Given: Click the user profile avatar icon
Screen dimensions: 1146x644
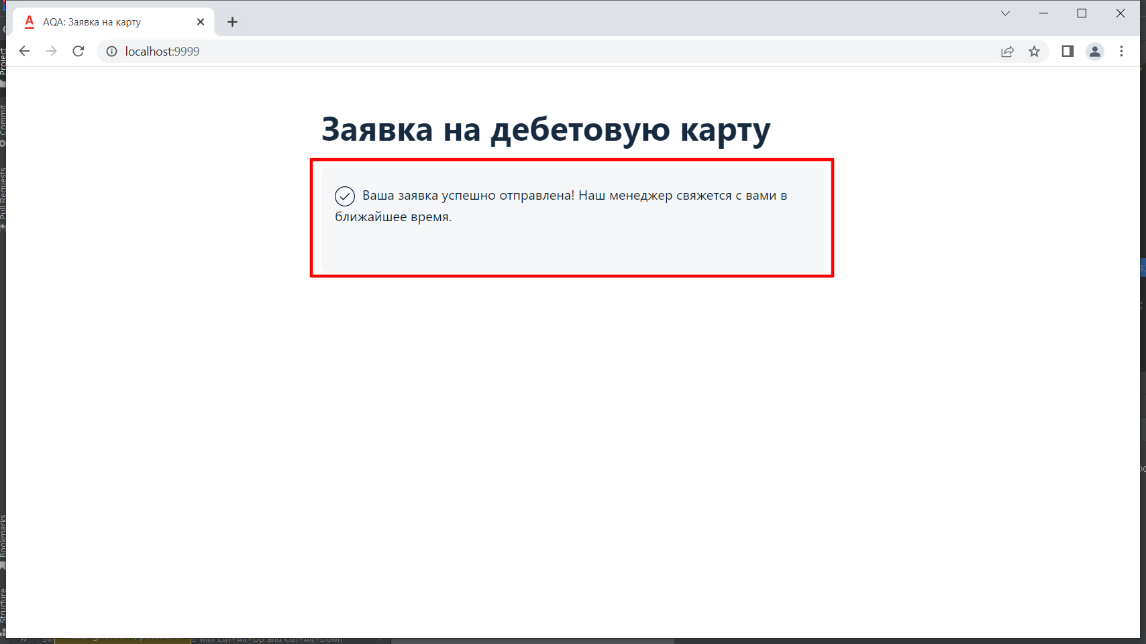Looking at the screenshot, I should pyautogui.click(x=1095, y=51).
